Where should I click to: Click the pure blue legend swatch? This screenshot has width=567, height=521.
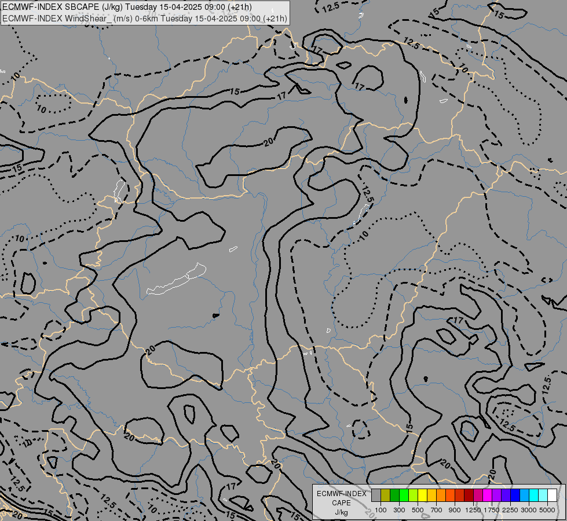[x=515, y=495]
